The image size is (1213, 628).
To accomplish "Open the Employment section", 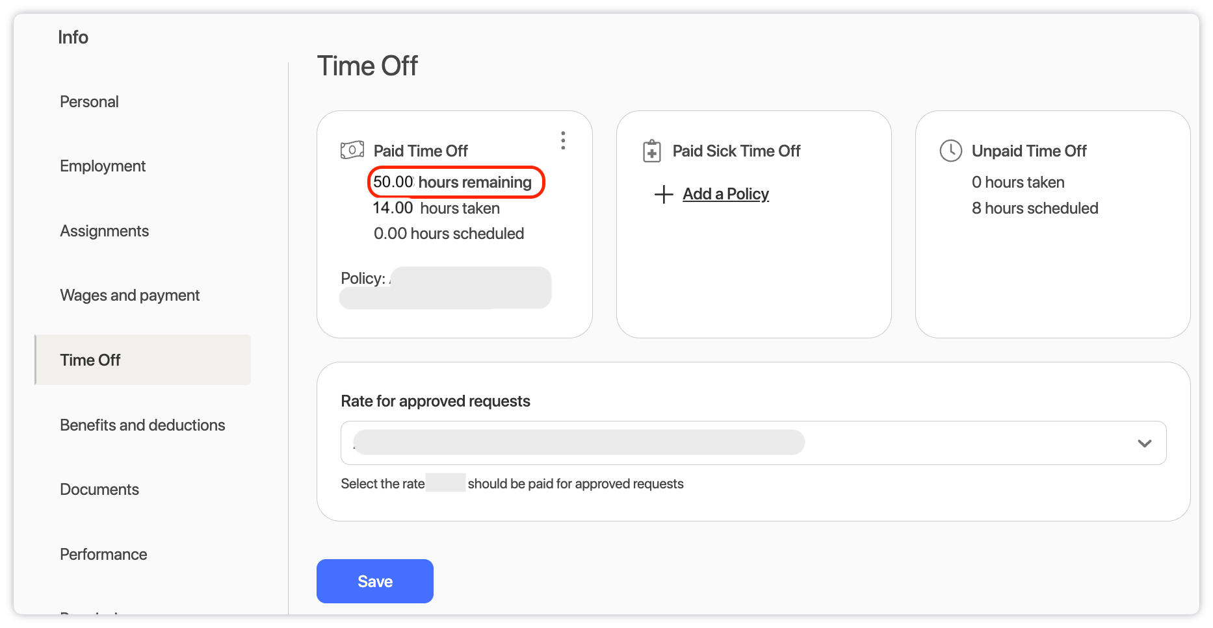I will tap(103, 166).
